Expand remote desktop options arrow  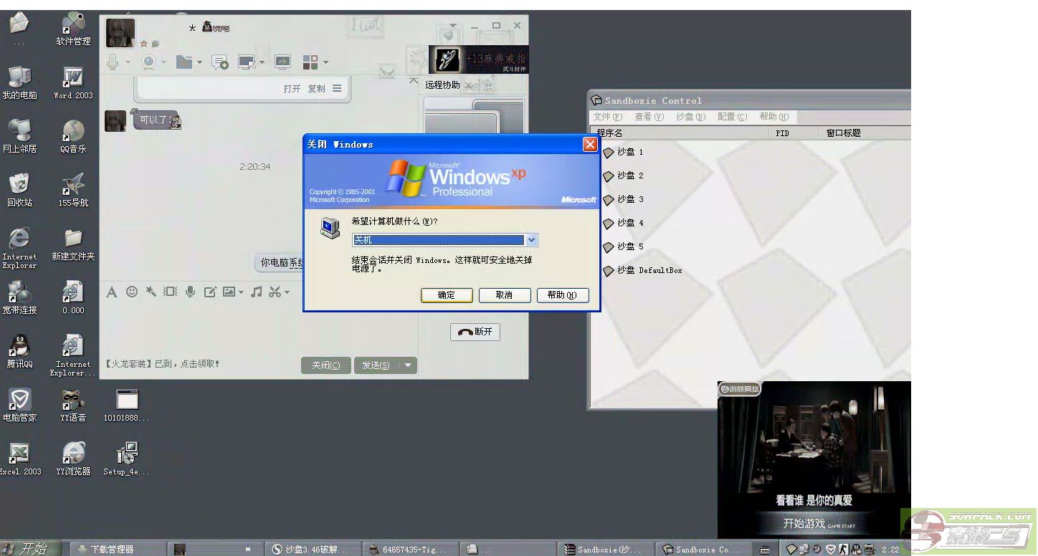262,63
